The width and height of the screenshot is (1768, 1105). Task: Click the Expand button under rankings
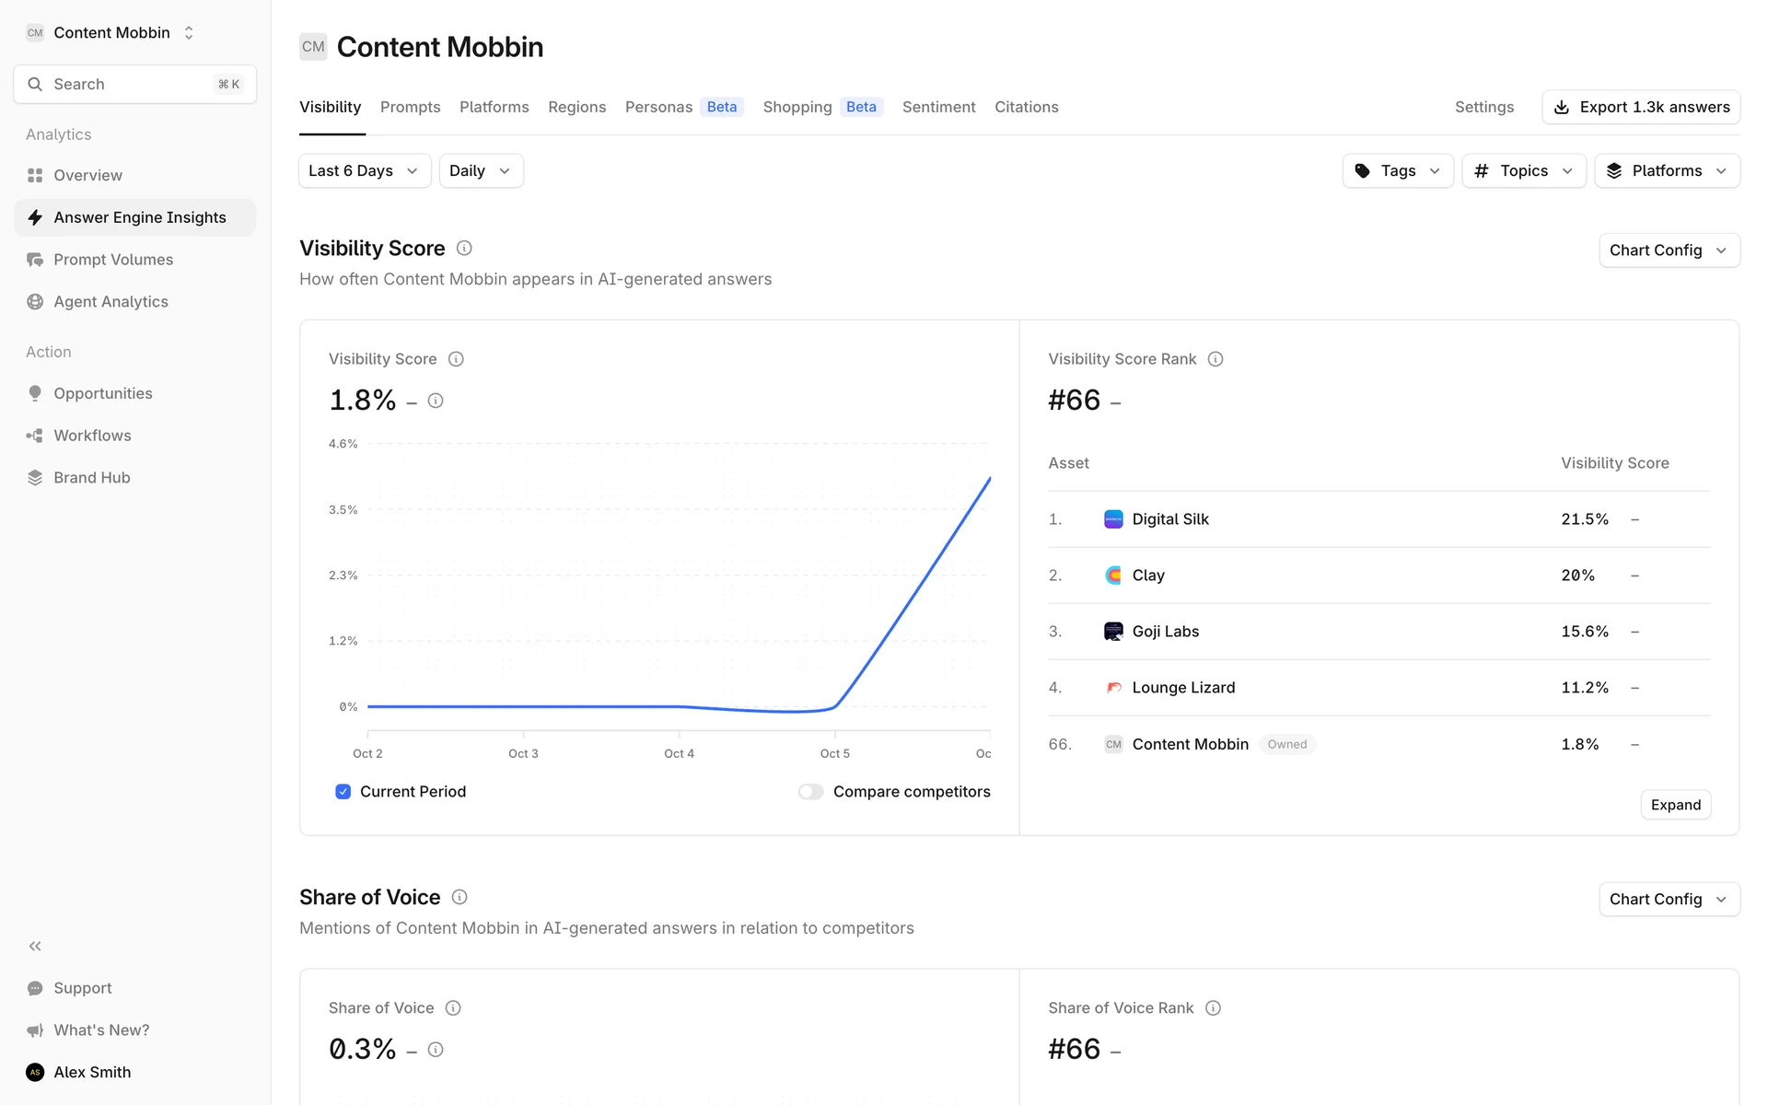[1675, 805]
